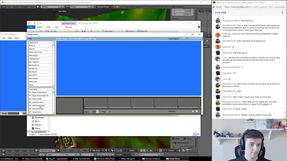
Task: Switch to Windows Media Player taskbar item
Action: [x=104, y=159]
